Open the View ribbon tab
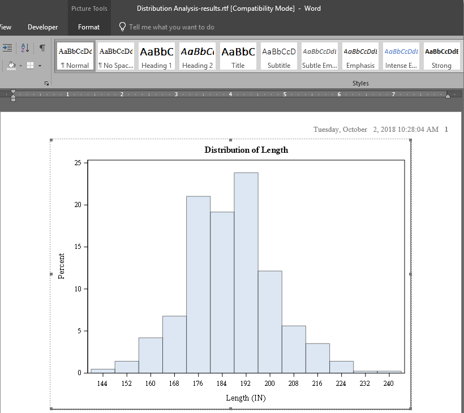464x413 pixels. point(5,27)
